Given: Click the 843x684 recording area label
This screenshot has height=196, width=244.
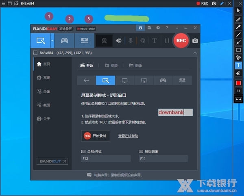Looking at the screenshot, I should 65,53.
